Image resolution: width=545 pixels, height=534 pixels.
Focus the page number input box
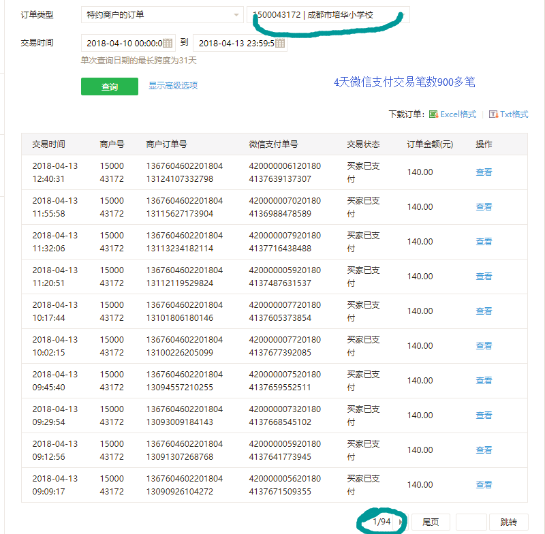point(471,522)
